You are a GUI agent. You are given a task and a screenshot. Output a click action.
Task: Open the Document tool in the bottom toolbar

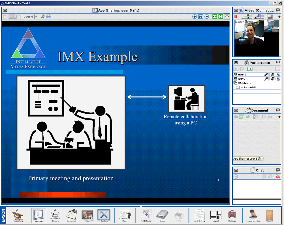[x=71, y=215]
